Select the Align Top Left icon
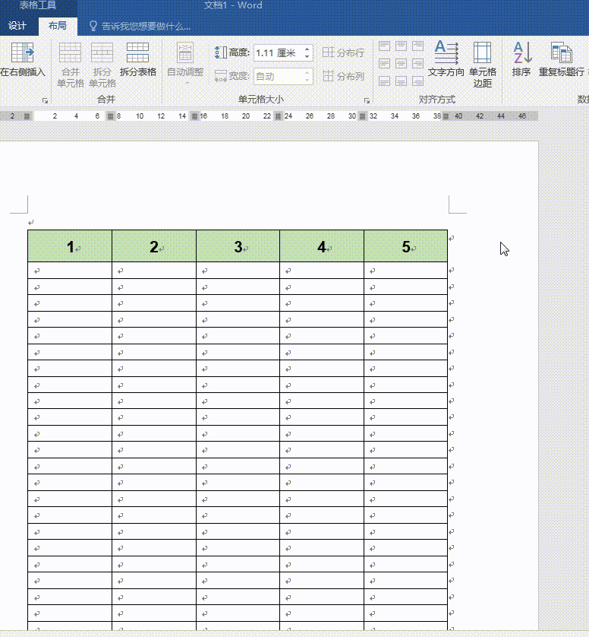Image resolution: width=589 pixels, height=637 pixels. point(384,46)
